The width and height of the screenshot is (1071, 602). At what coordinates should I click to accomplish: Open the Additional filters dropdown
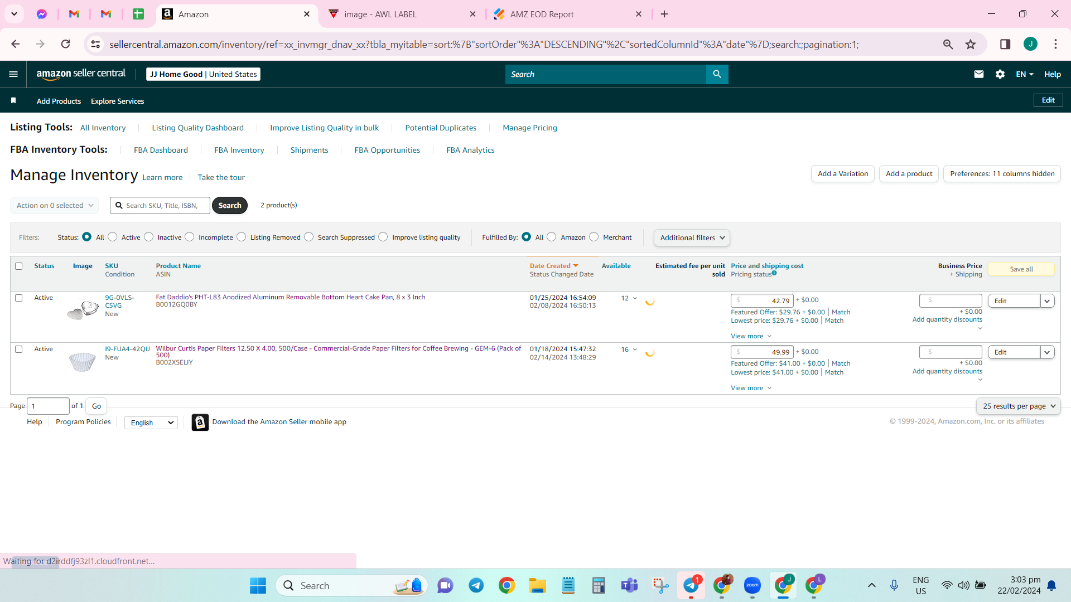[x=692, y=237]
